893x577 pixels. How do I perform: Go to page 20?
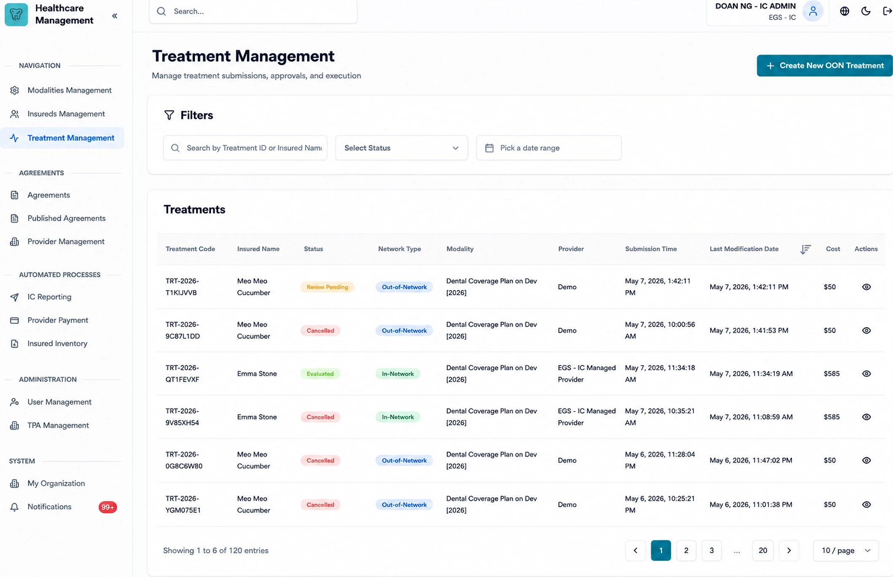[762, 550]
